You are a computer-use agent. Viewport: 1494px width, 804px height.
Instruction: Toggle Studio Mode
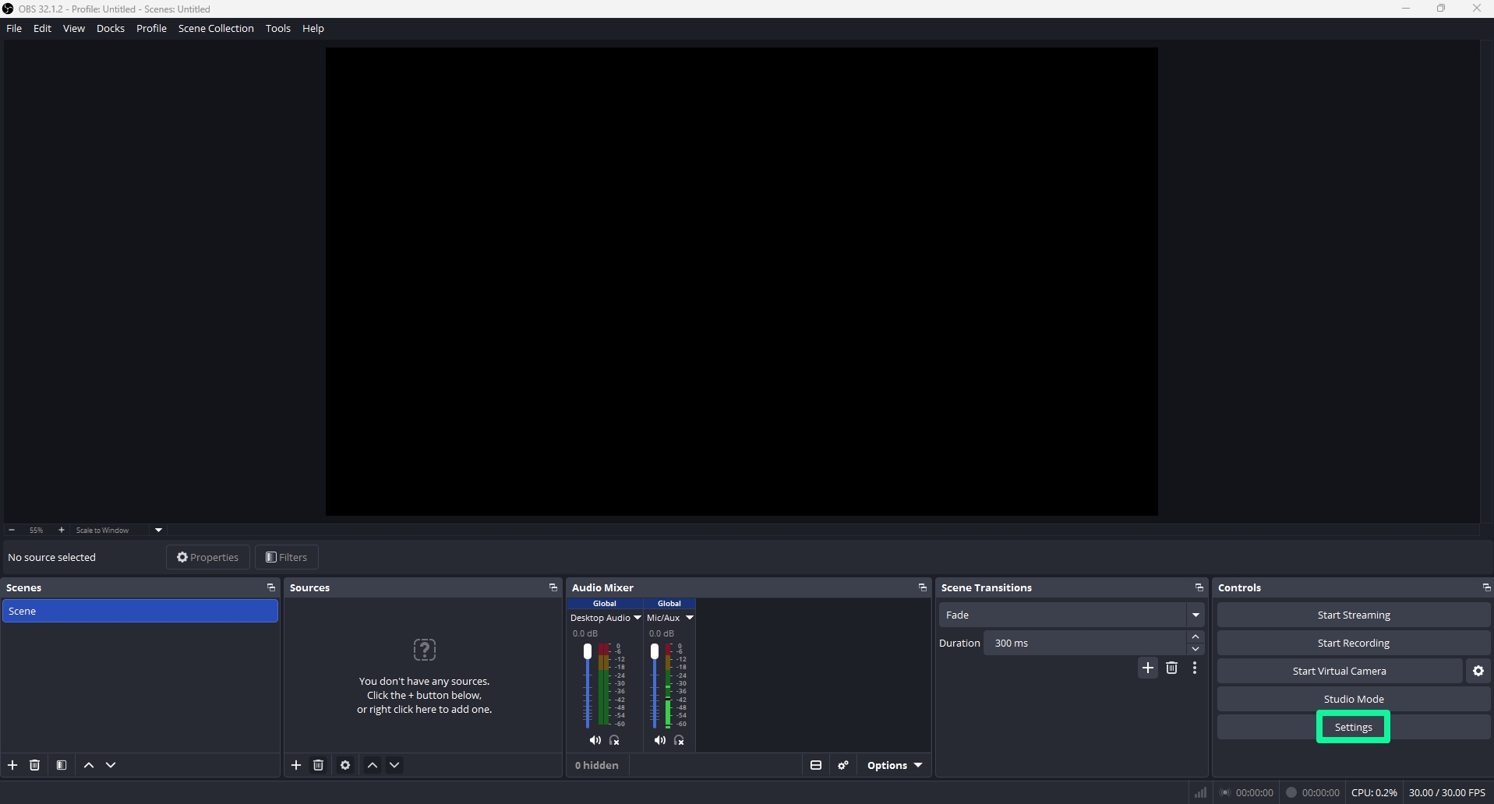1354,699
